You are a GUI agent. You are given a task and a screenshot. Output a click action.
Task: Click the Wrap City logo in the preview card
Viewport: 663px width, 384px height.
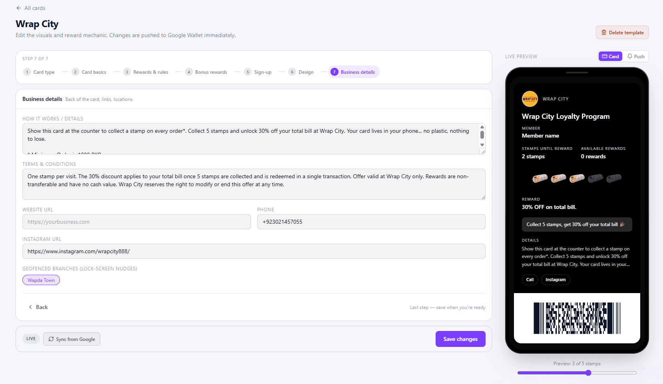(530, 99)
